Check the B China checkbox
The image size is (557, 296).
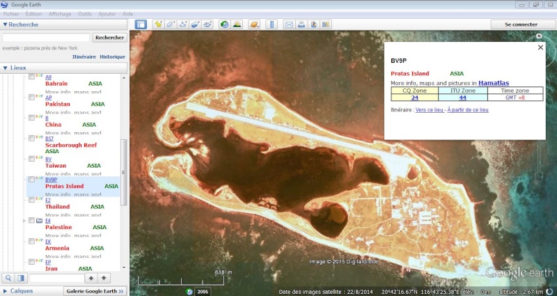[31, 118]
